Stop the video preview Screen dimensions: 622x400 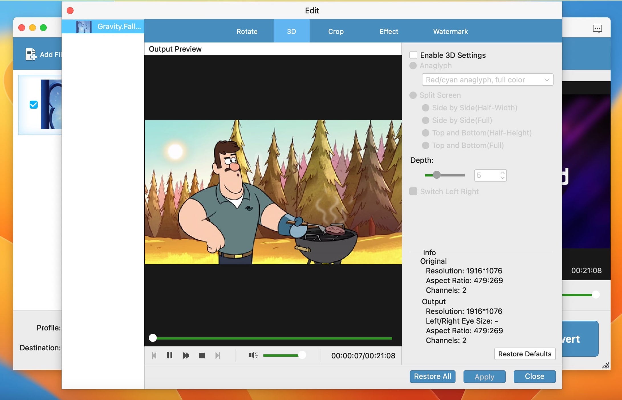[x=202, y=356]
